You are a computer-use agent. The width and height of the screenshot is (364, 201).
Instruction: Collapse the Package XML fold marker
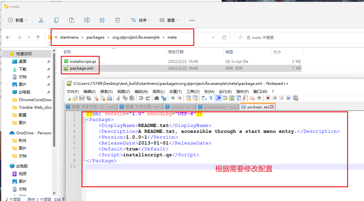pos(84,120)
